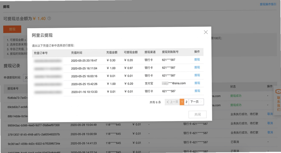Select the 提现渠道 column header
This screenshot has width=281, height=153.
[150, 52]
